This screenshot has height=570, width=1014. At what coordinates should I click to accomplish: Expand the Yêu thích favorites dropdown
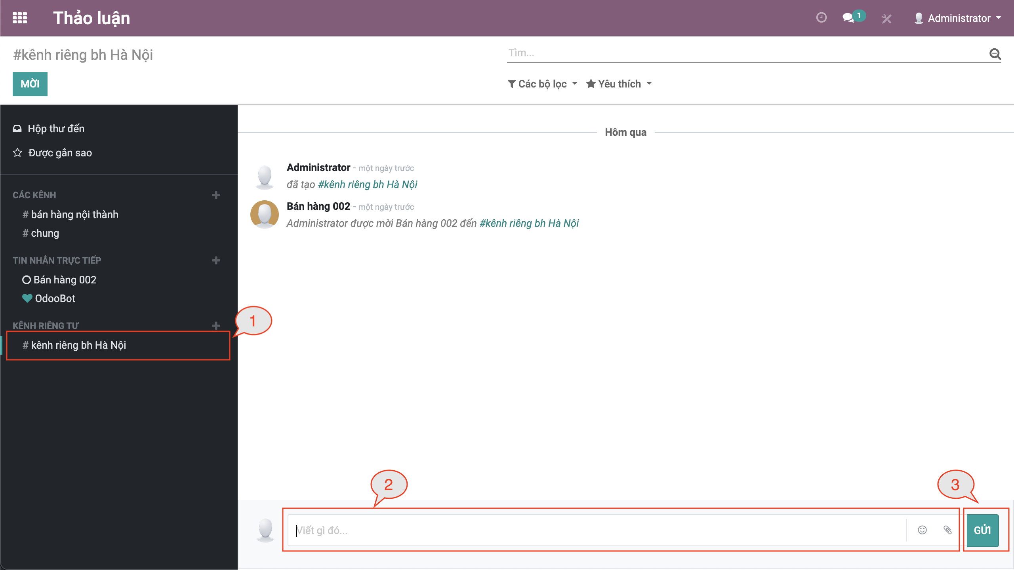pos(619,84)
